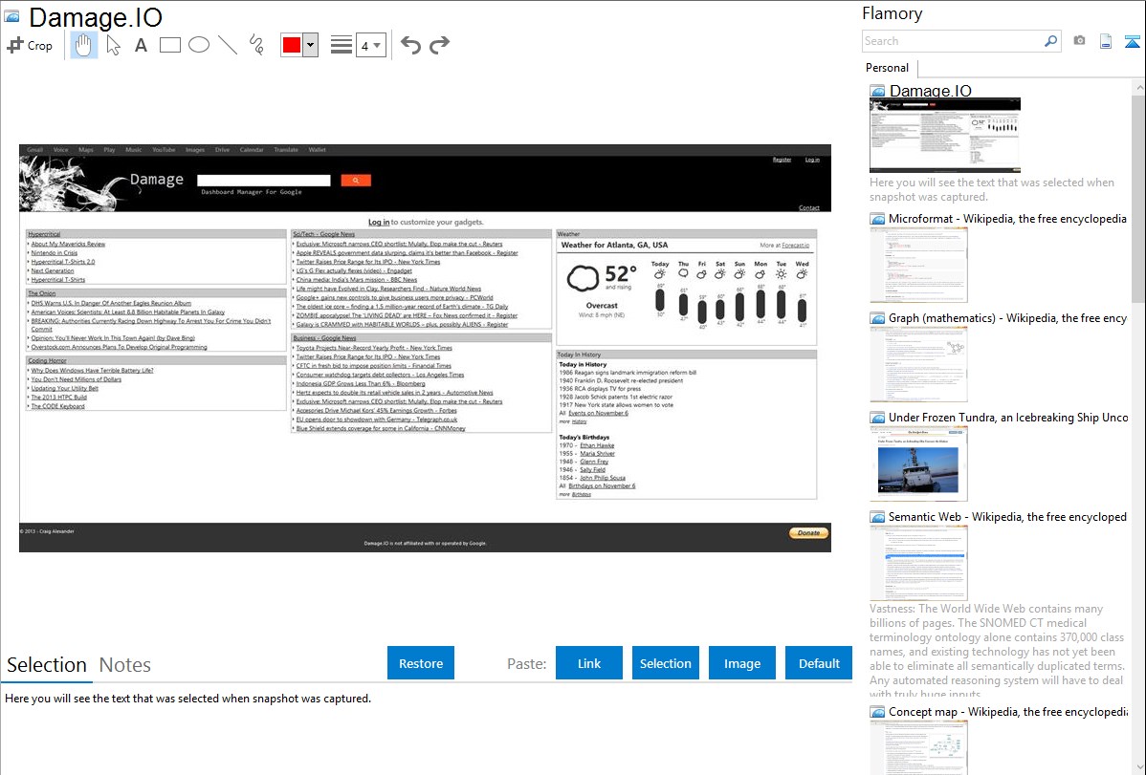Click the sidebar vertical scrollbar
The width and height of the screenshot is (1146, 775).
click(1138, 199)
